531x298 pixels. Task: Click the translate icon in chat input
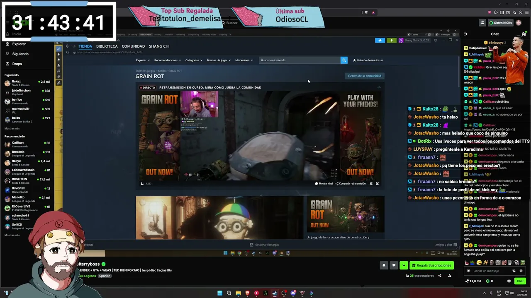tap(514, 271)
